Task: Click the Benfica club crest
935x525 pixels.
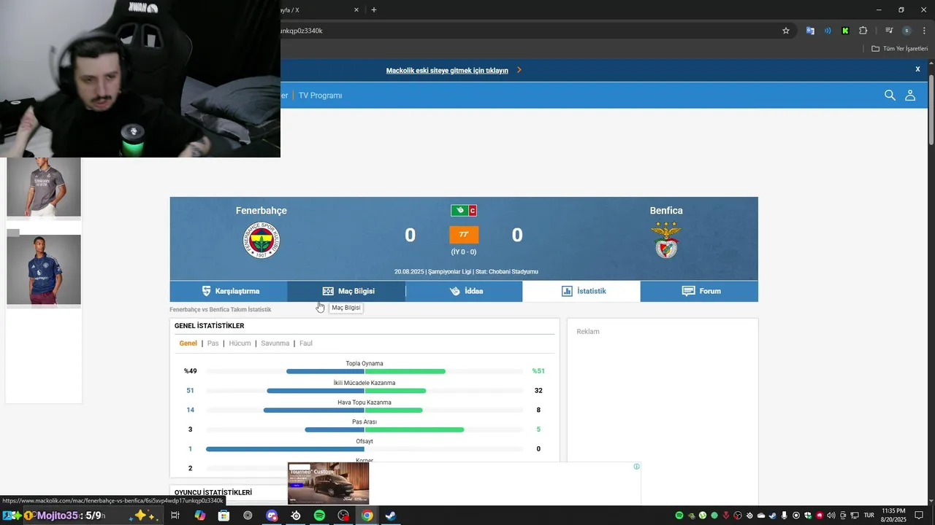Action: [666, 240]
